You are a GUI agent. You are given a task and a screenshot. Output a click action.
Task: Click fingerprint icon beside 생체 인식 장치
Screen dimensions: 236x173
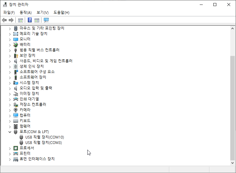16,67
